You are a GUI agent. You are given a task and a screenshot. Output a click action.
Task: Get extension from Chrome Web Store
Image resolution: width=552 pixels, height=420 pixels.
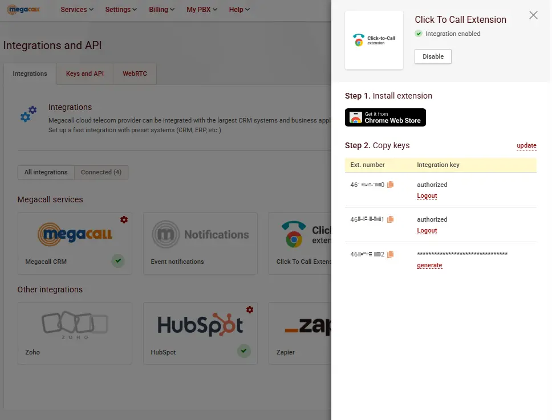coord(385,117)
